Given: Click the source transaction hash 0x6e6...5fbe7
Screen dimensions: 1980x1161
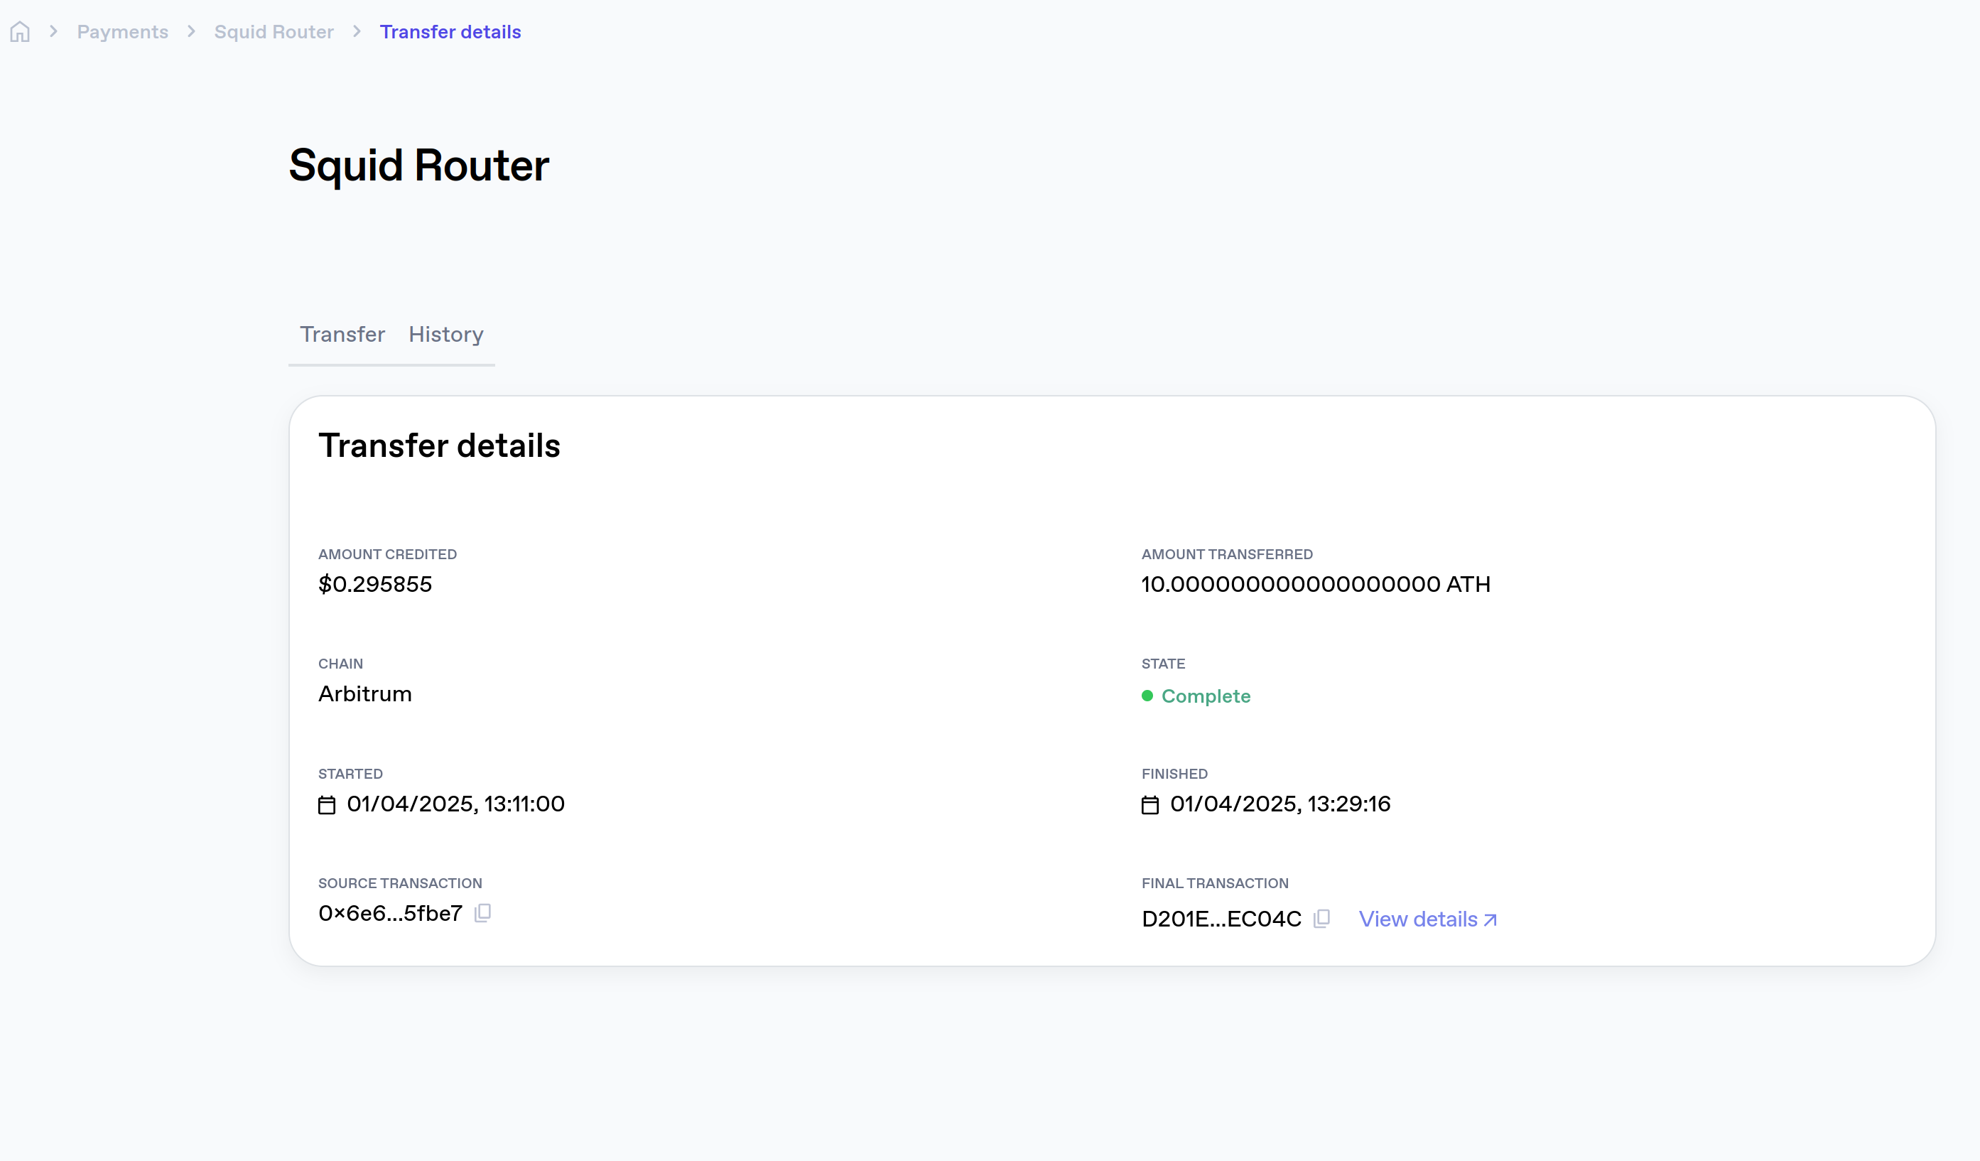Looking at the screenshot, I should (391, 914).
